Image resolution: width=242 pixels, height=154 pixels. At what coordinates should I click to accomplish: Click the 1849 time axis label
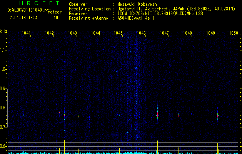(211, 33)
